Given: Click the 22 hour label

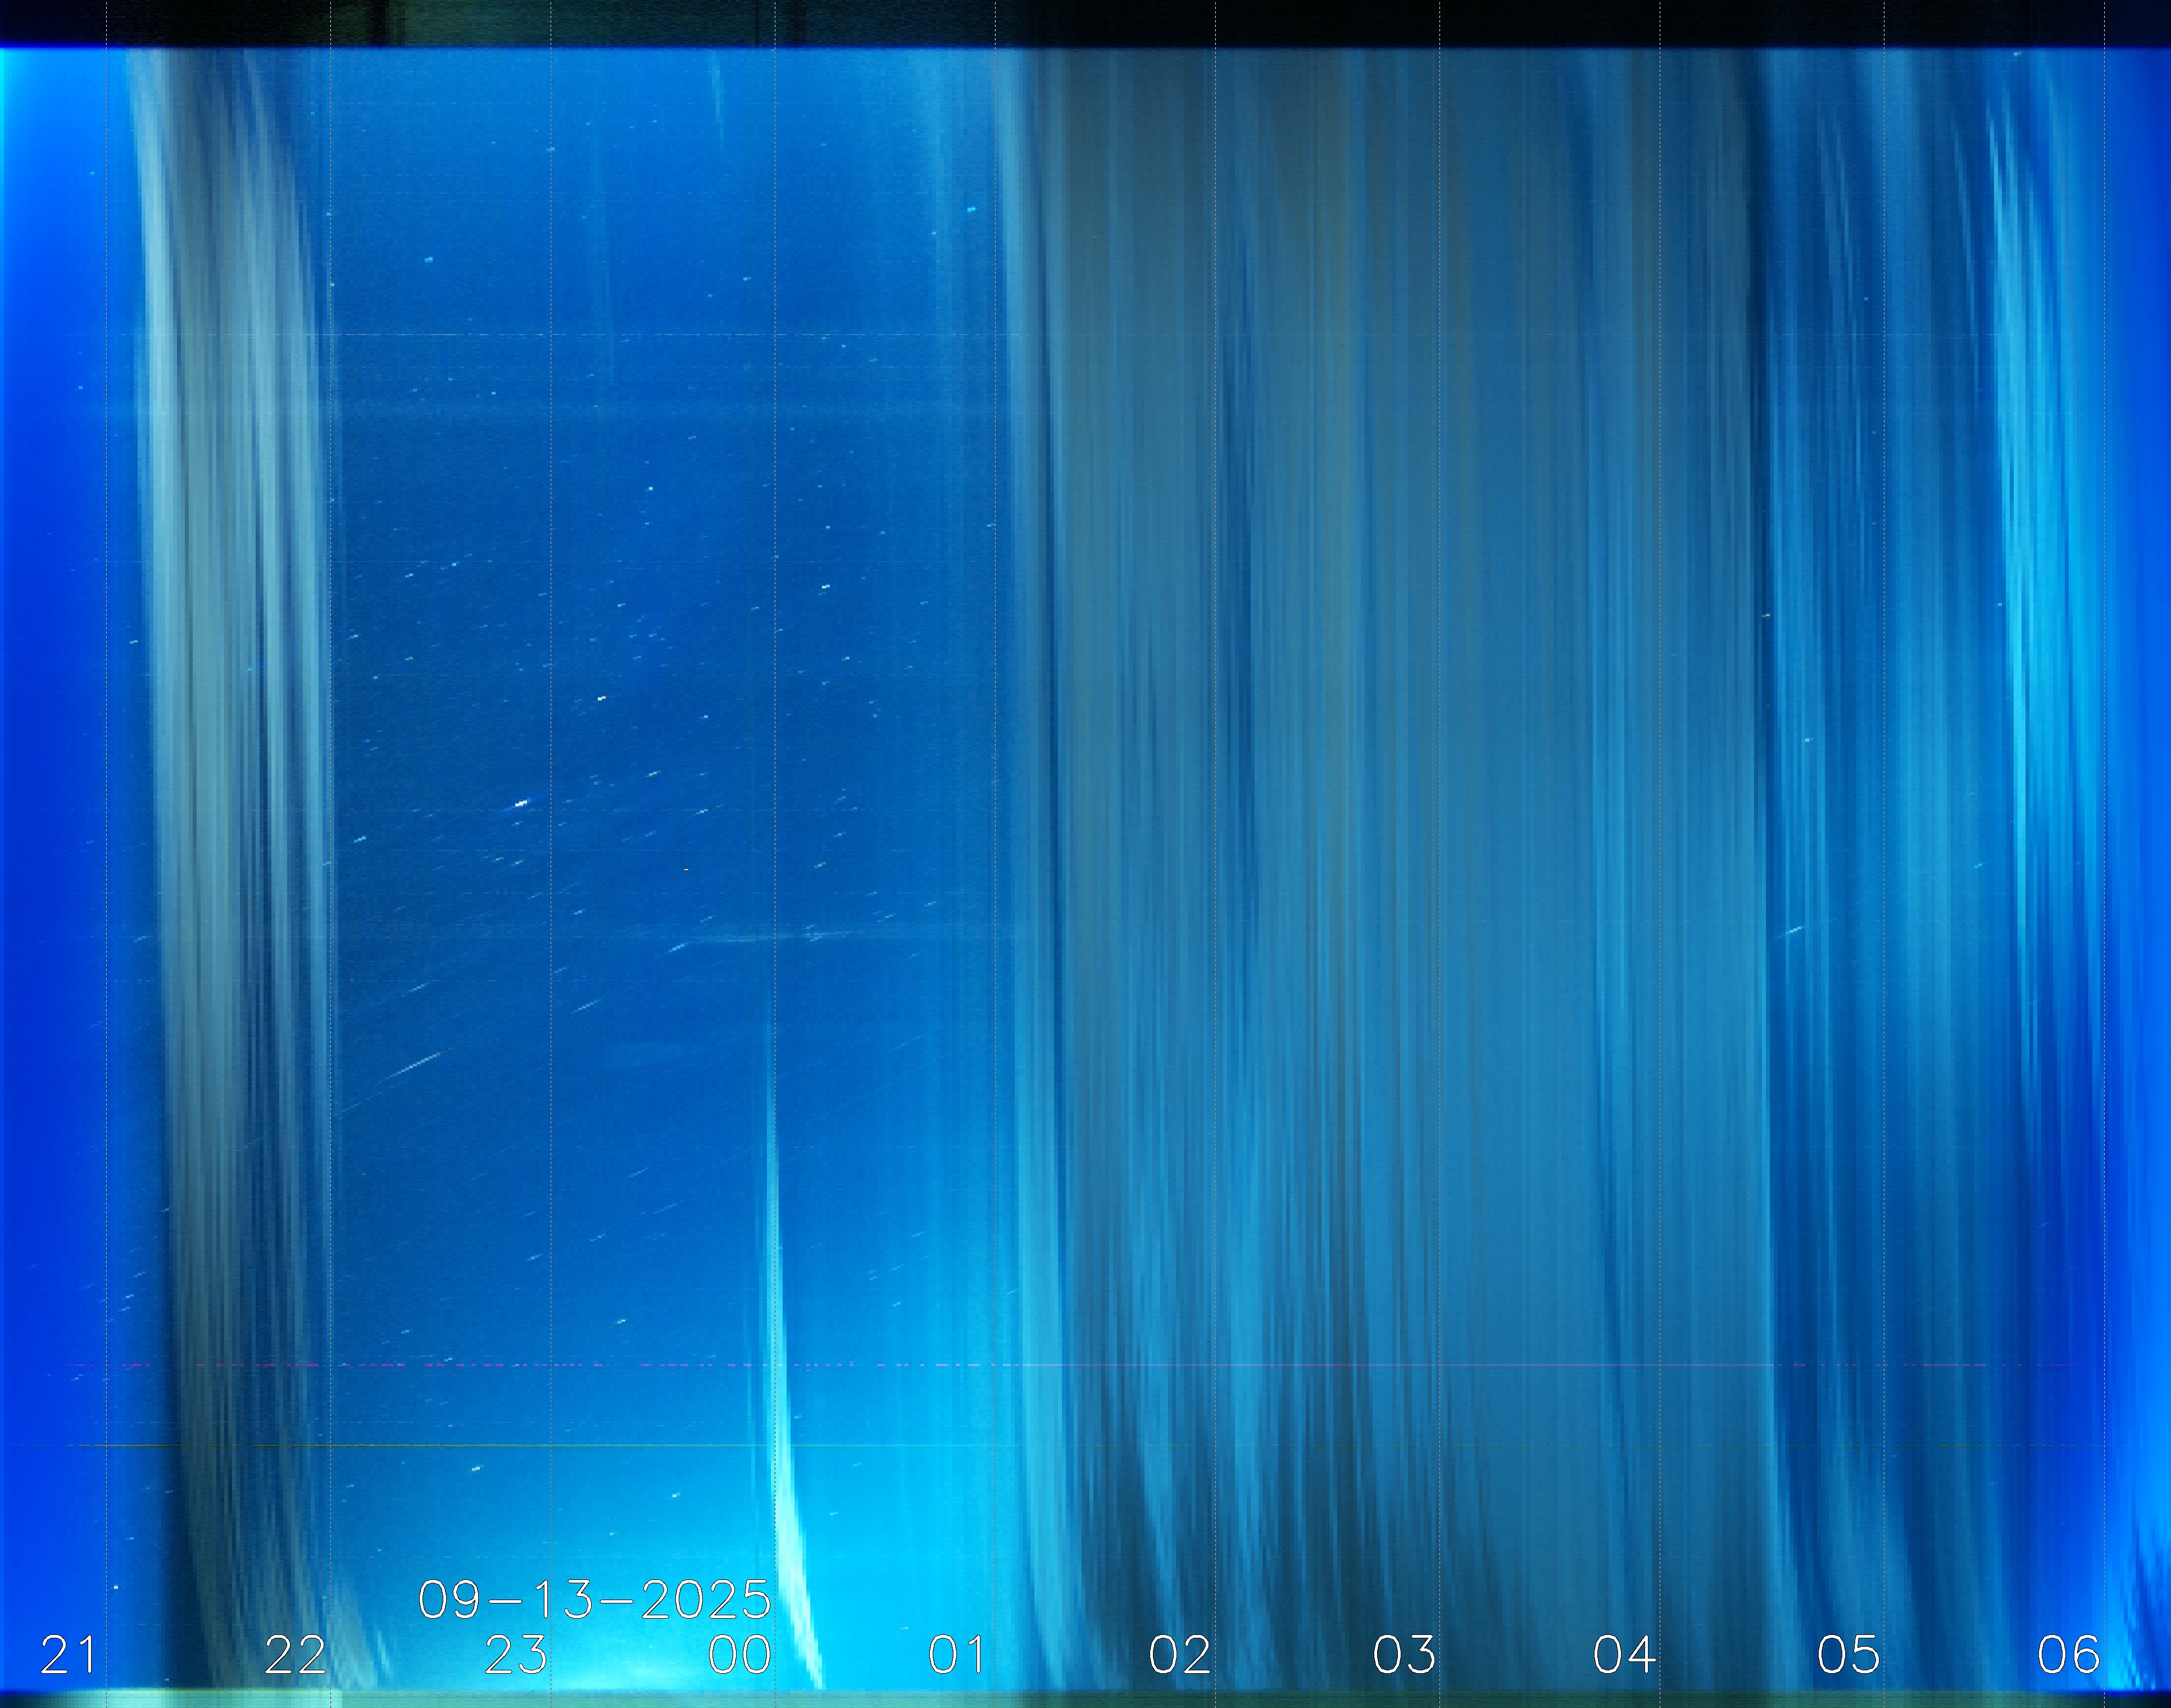Looking at the screenshot, I should [294, 1655].
